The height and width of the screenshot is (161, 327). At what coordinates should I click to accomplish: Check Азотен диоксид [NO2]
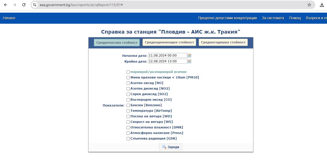[128, 89]
